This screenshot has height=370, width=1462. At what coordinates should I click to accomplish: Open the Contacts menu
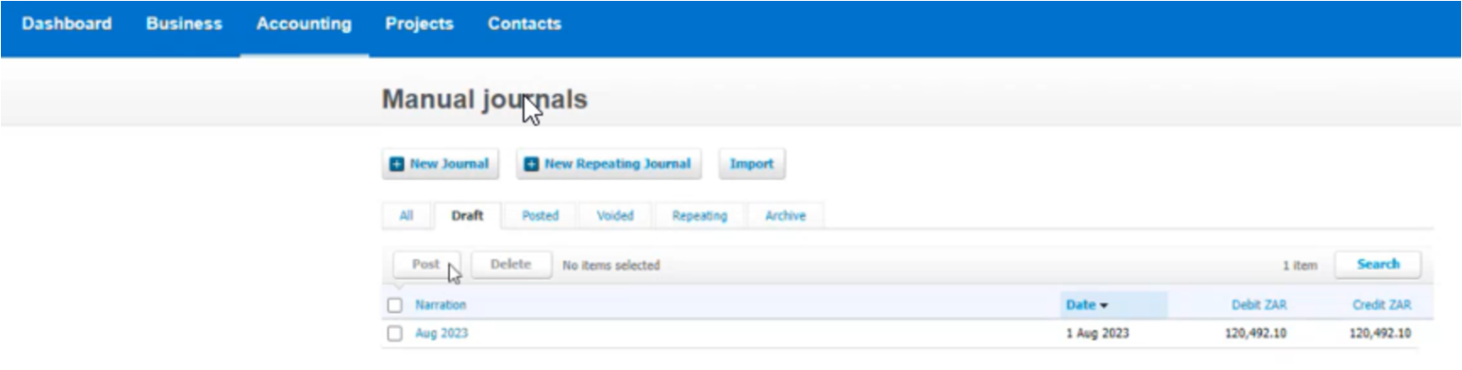(524, 24)
